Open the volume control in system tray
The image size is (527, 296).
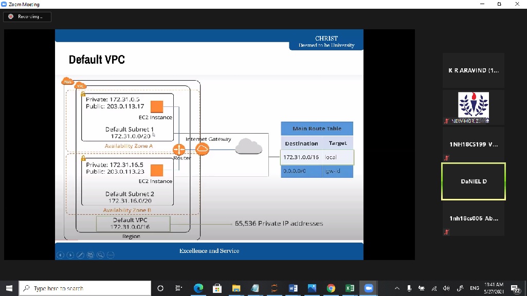[446, 288]
